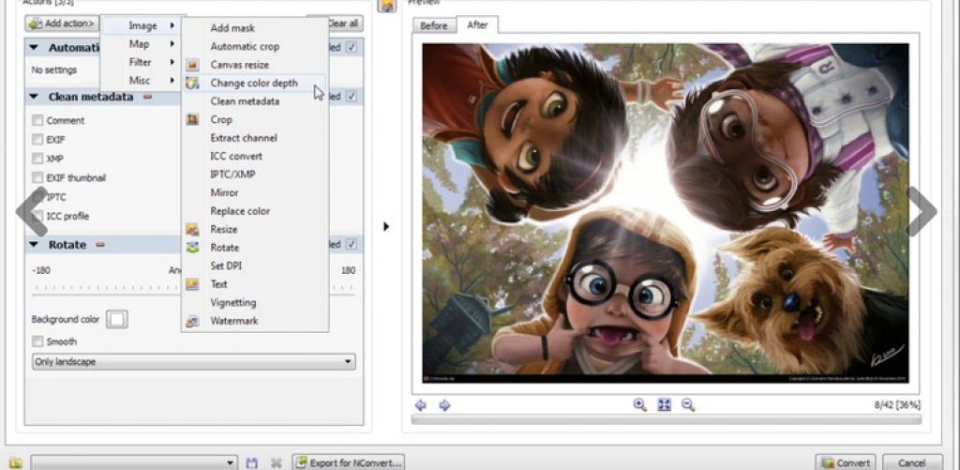Tick the EXIF thumbnail checkbox
Viewport: 960px width, 470px height.
pos(37,177)
